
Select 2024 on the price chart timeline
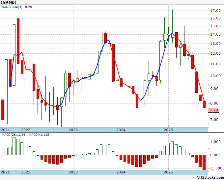click(x=121, y=130)
